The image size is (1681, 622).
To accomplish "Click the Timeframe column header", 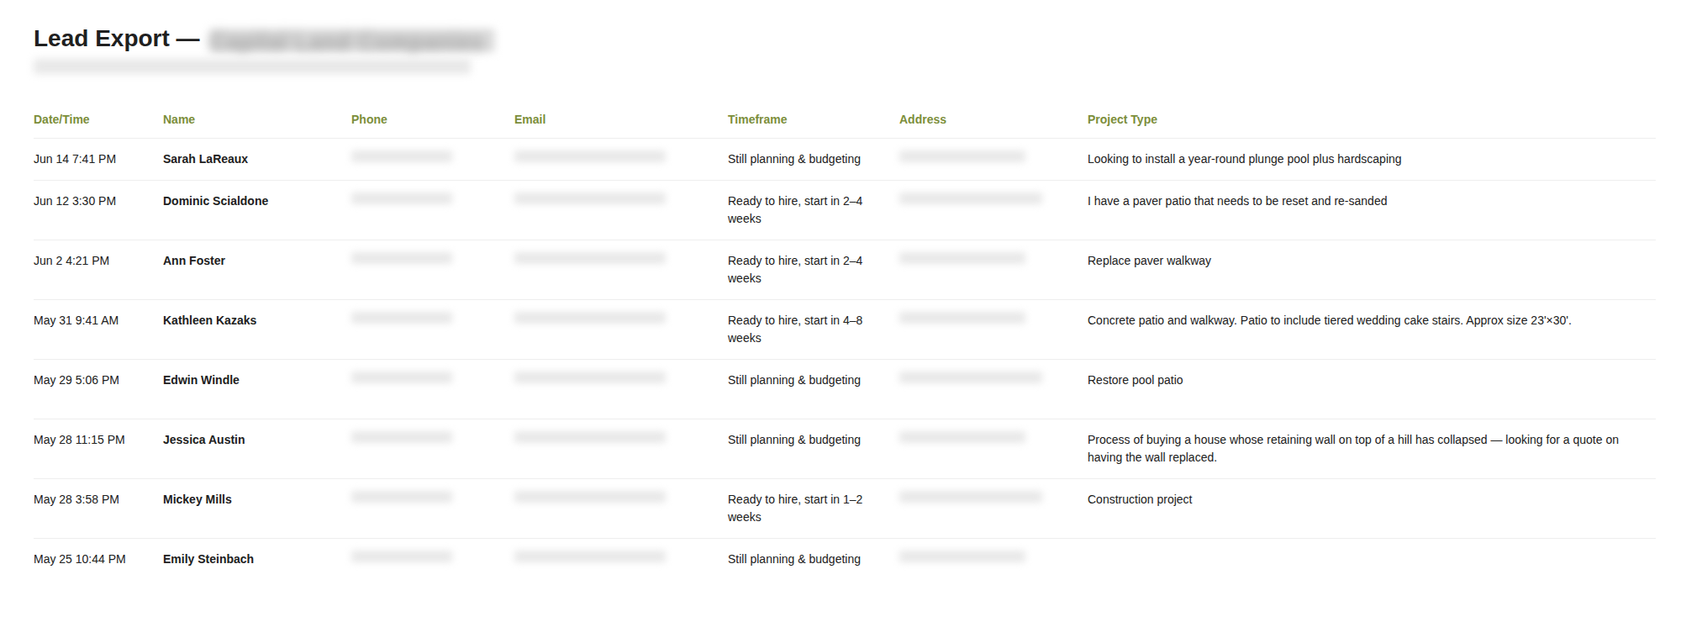I will coord(757,119).
